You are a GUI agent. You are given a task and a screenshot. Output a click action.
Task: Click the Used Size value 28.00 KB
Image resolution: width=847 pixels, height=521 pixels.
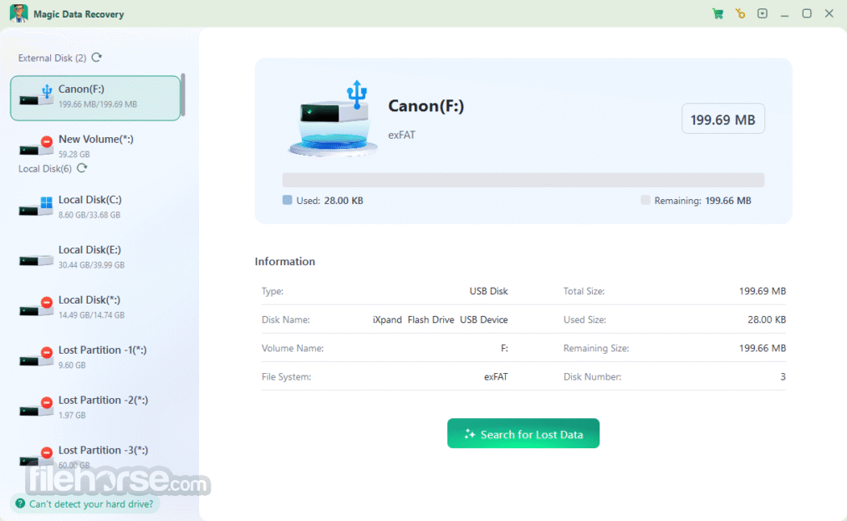767,319
